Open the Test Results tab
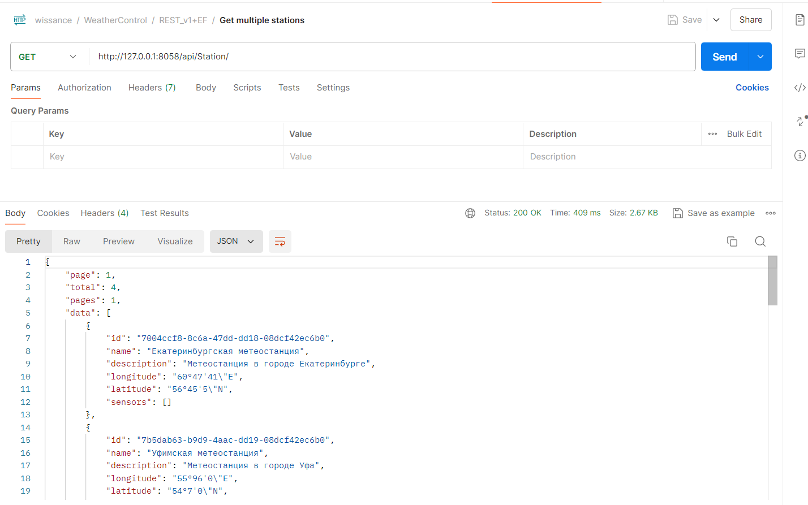The image size is (808, 505). click(164, 213)
